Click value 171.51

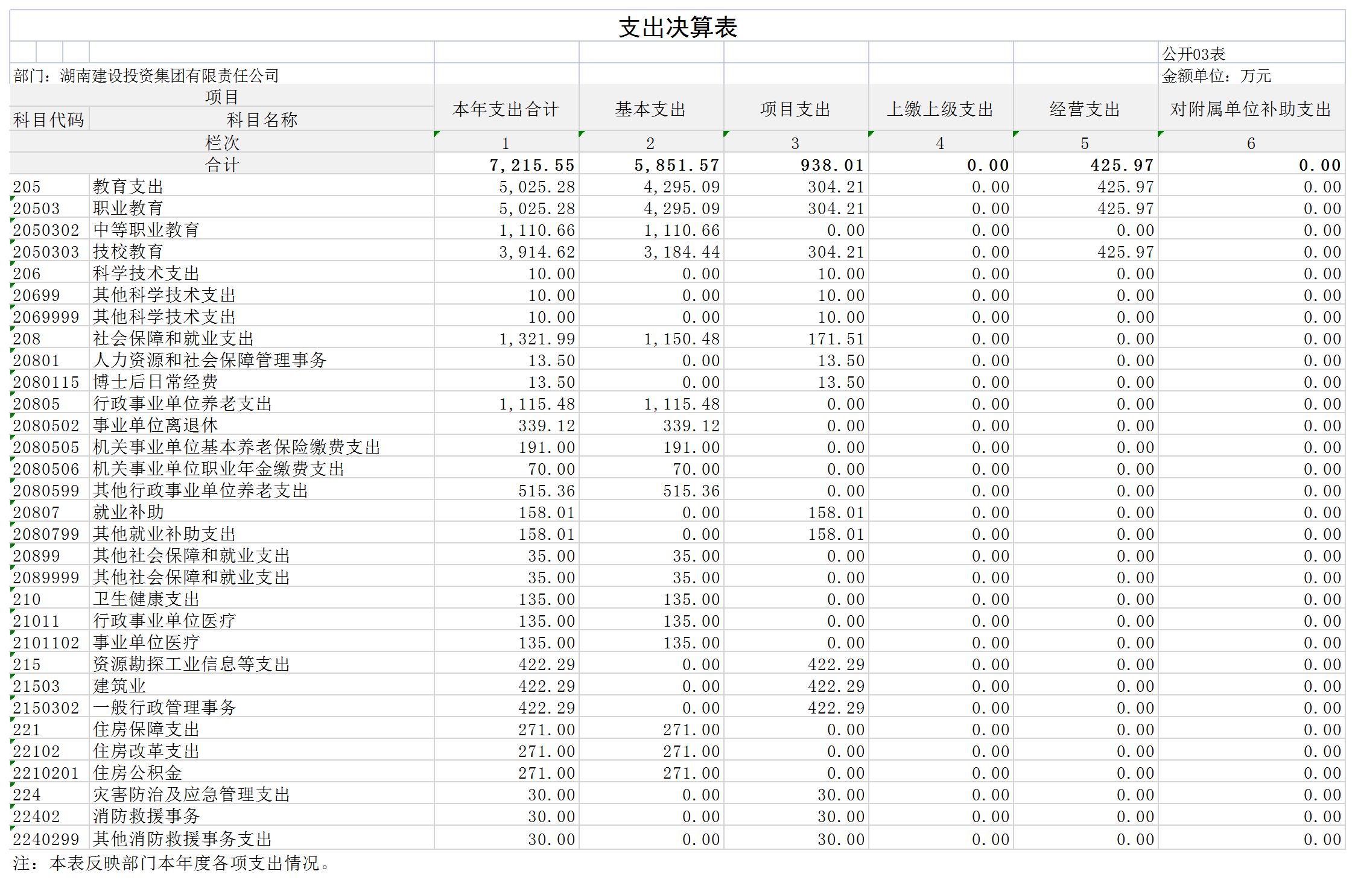click(x=796, y=338)
